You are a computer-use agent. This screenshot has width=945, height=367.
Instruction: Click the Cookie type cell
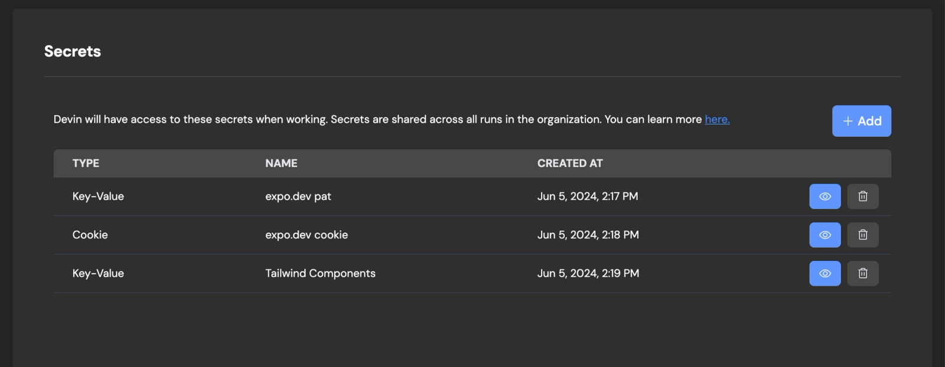tap(90, 234)
